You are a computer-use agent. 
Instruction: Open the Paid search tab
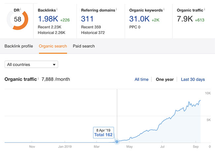pos(84,46)
